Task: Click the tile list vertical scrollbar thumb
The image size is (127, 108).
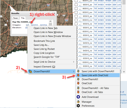Action: point(124,2)
